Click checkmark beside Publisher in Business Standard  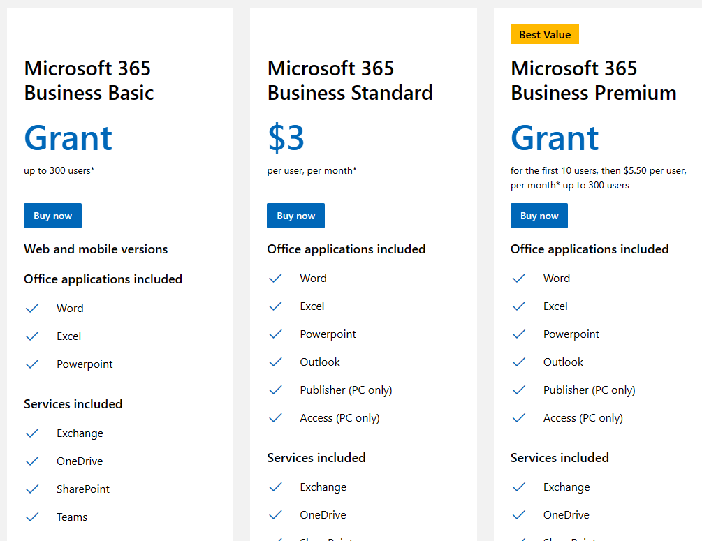tap(275, 390)
